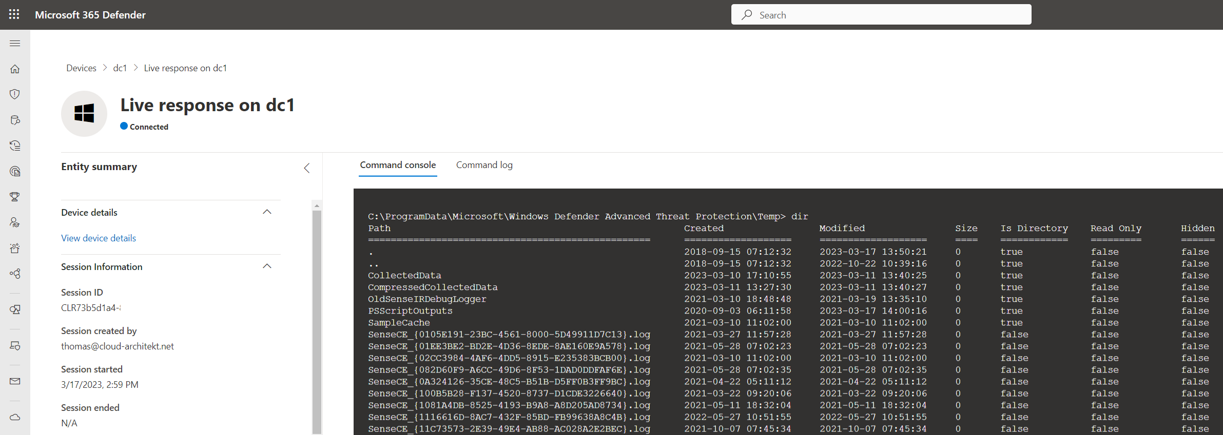Open View device details link
The image size is (1223, 435).
pyautogui.click(x=99, y=238)
